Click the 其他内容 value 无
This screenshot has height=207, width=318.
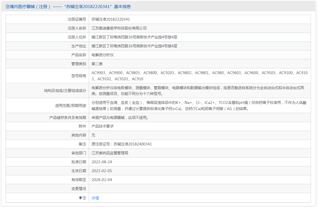(93, 135)
